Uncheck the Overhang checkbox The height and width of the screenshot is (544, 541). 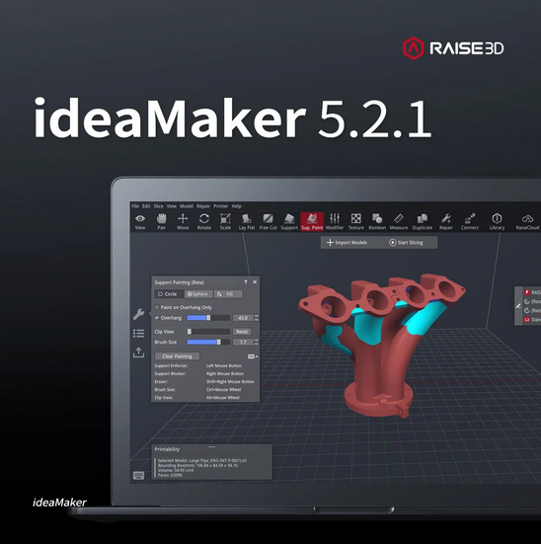157,318
